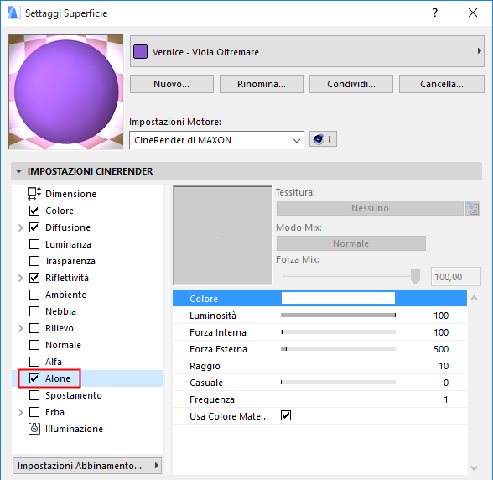
Task: Enable the Spostamento channel checkbox
Action: 34,395
